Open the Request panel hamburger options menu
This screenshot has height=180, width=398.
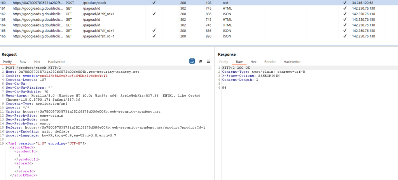tap(209, 61)
